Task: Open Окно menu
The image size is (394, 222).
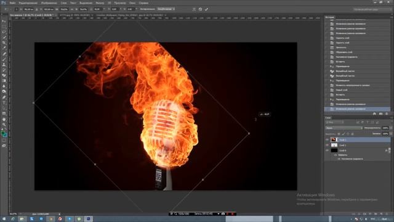Action: pos(132,3)
